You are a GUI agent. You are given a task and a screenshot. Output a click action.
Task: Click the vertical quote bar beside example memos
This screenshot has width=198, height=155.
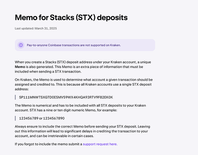[x=16, y=118]
